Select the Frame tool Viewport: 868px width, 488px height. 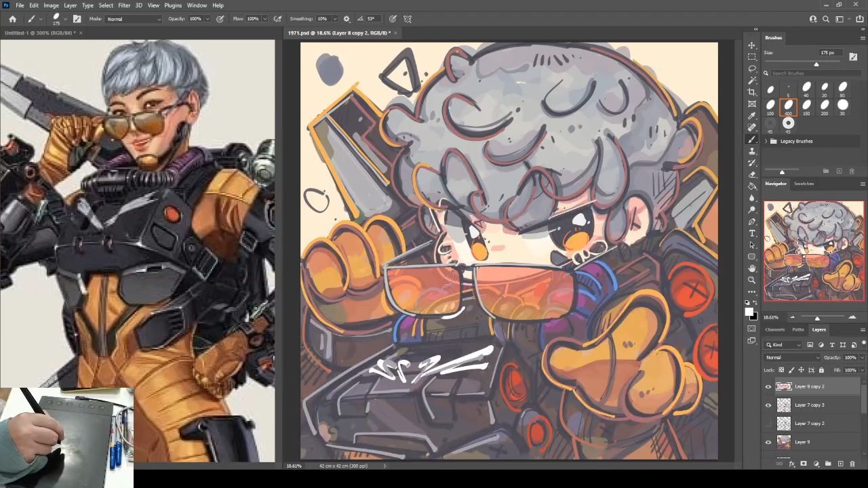[752, 104]
